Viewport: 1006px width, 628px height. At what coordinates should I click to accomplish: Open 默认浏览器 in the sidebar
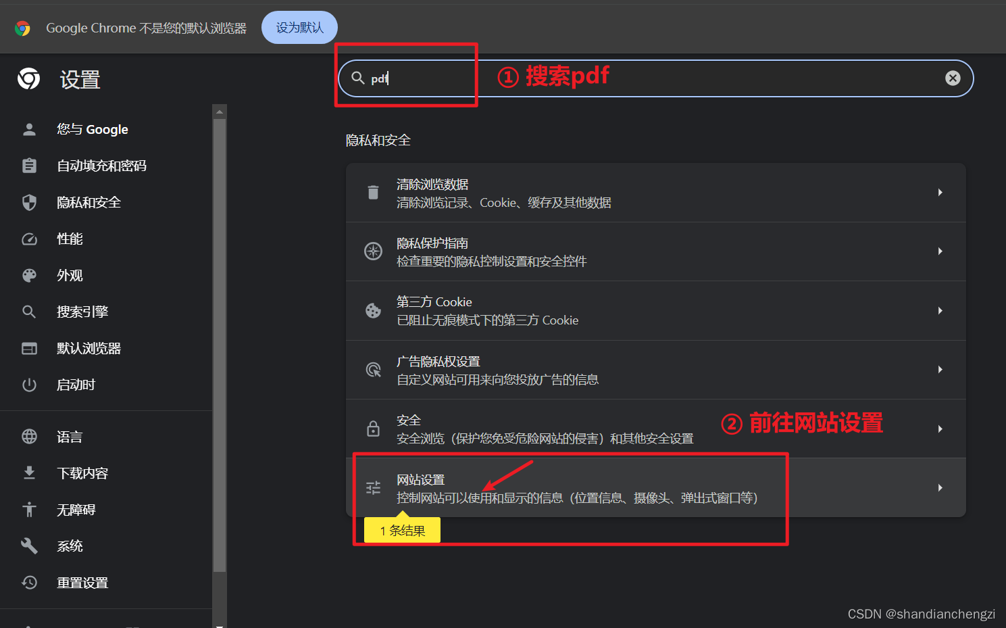point(89,348)
